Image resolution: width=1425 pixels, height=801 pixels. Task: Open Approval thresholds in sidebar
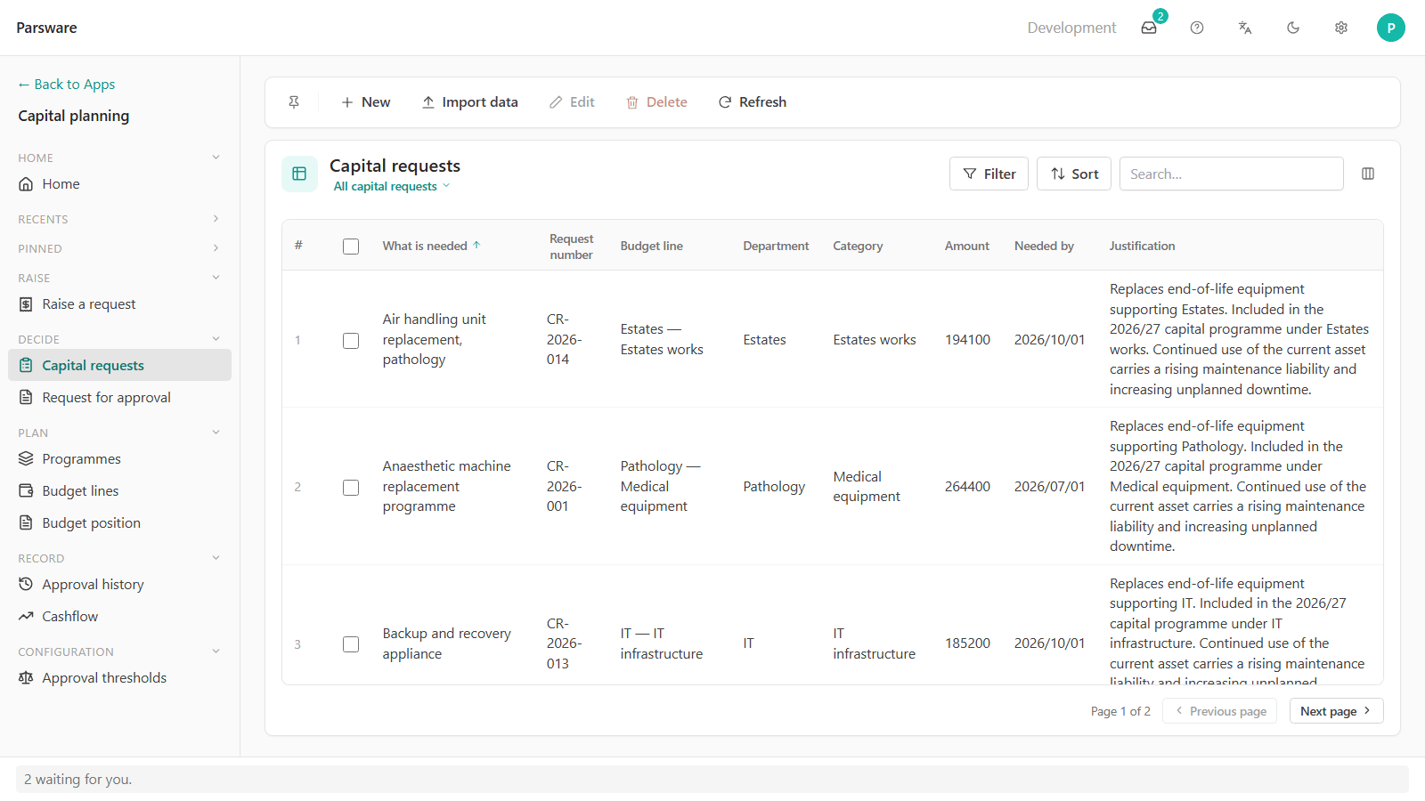click(119, 678)
